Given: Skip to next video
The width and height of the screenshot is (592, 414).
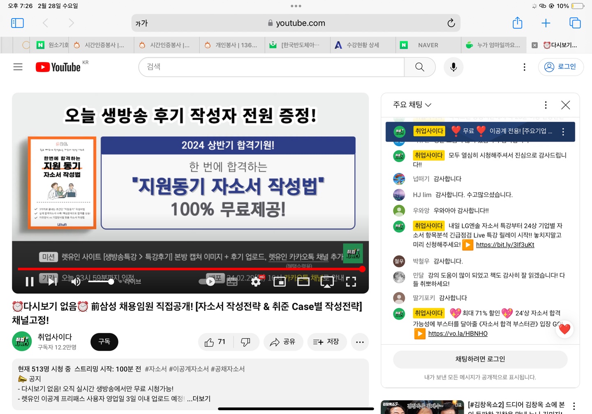Looking at the screenshot, I should pyautogui.click(x=53, y=281).
